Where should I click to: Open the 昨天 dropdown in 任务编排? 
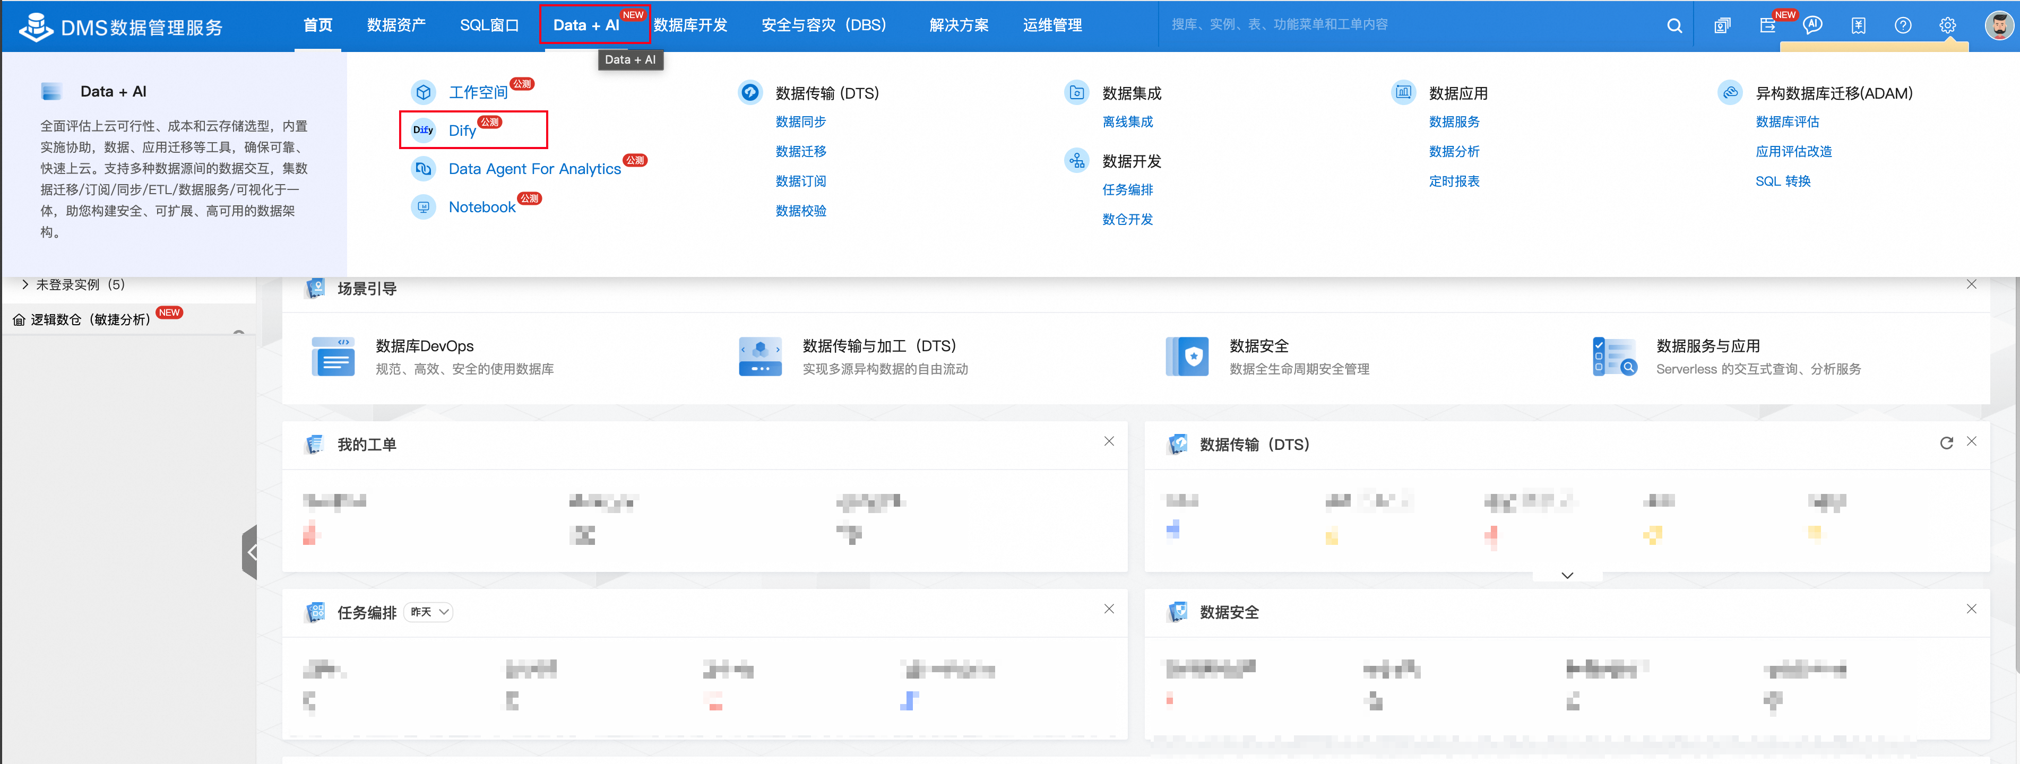click(x=429, y=612)
